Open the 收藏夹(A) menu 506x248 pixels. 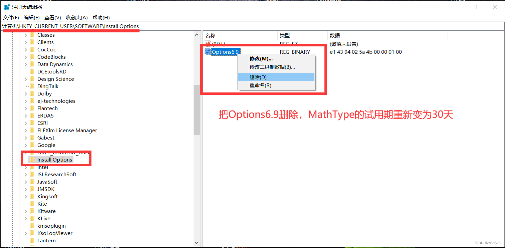coord(76,17)
